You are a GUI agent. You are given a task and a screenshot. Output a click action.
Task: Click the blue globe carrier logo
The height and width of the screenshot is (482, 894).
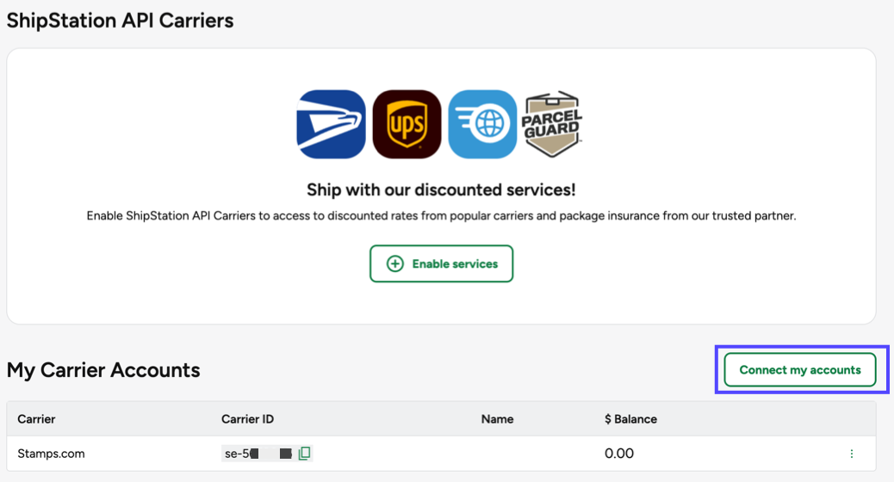click(482, 124)
